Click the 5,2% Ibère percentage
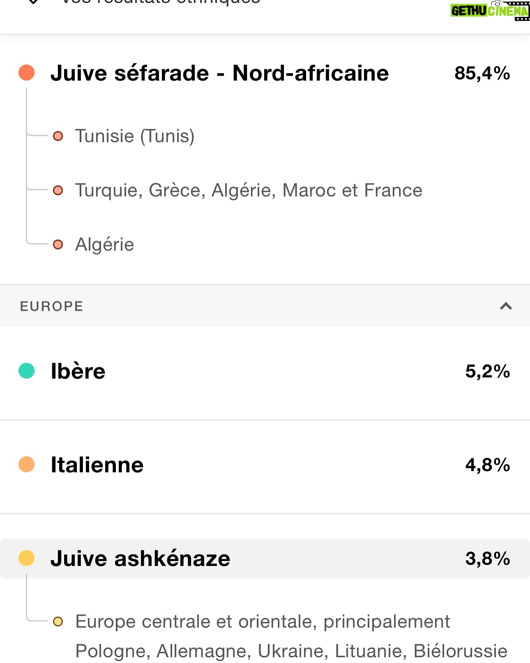This screenshot has height=663, width=530. [x=488, y=371]
